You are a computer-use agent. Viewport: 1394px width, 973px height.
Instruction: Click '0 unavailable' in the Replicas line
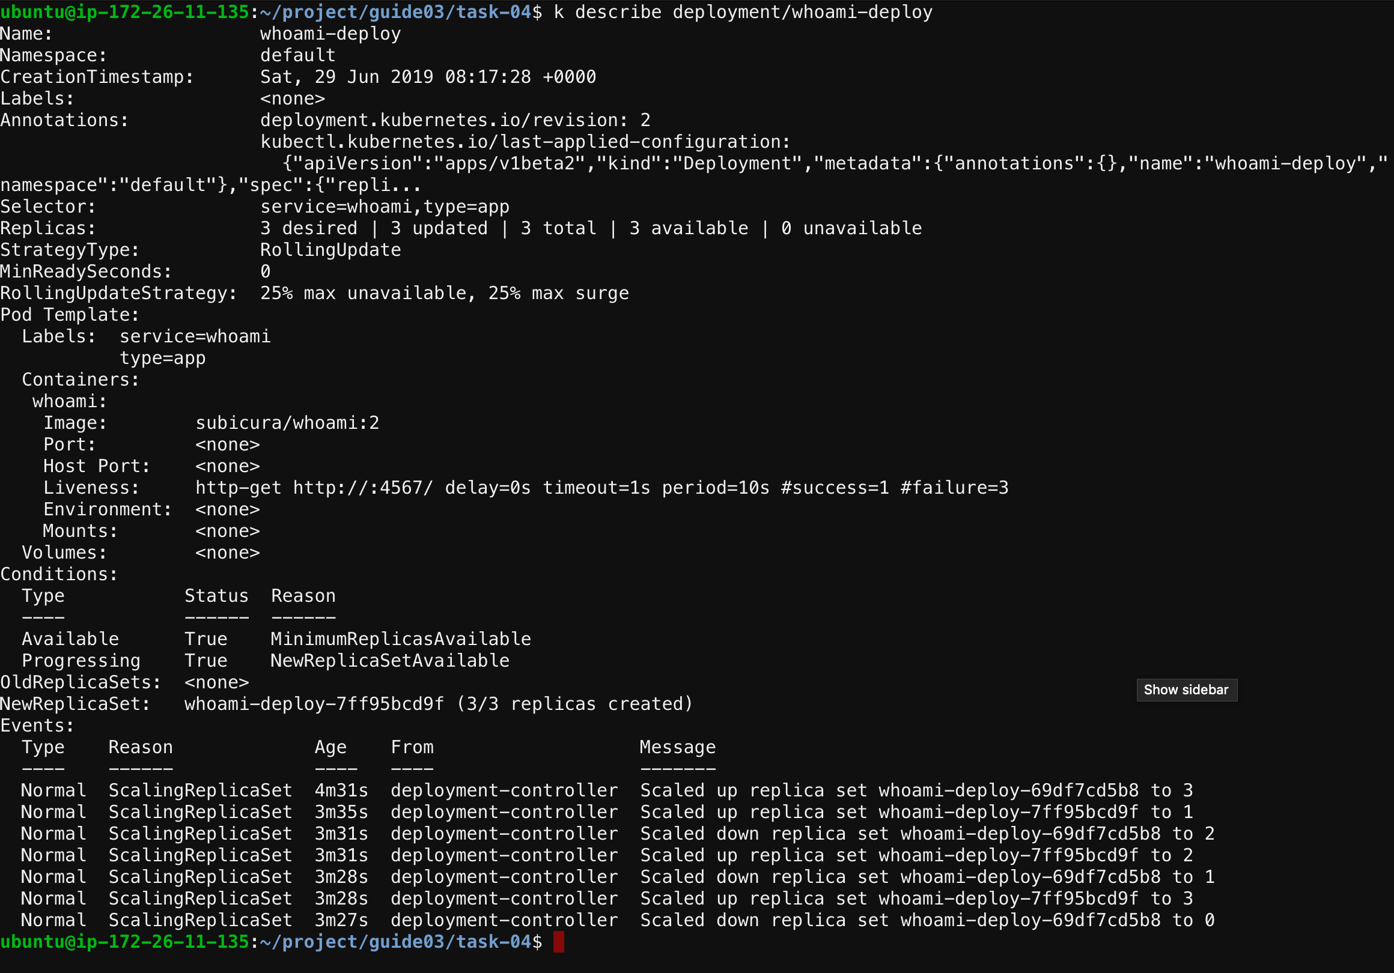851,228
